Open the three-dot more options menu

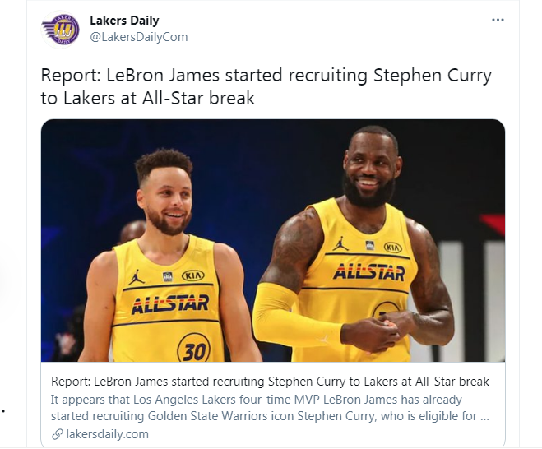point(498,20)
